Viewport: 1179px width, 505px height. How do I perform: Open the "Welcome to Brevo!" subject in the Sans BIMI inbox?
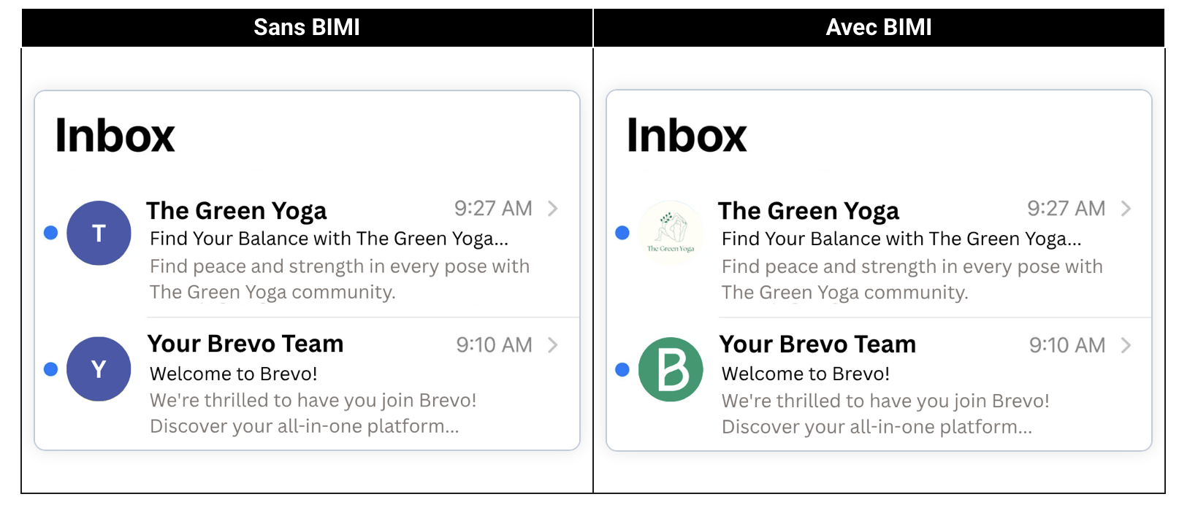point(234,374)
